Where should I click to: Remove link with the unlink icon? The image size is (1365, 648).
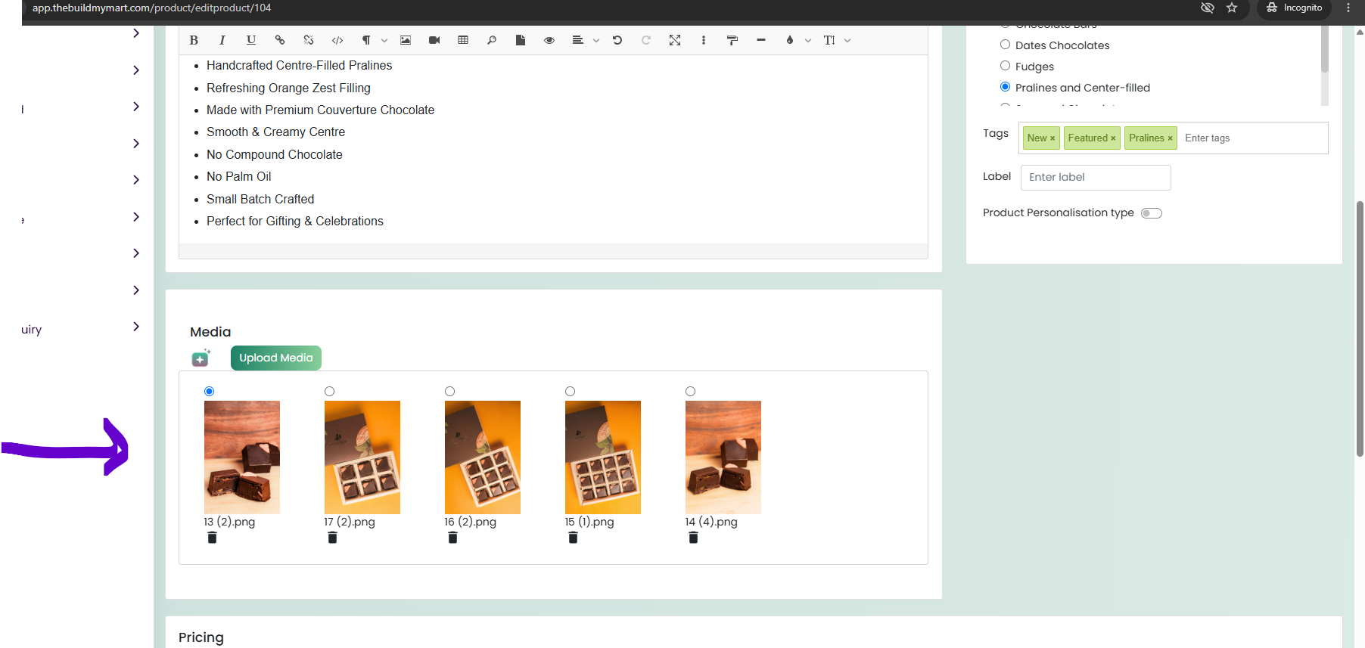pyautogui.click(x=309, y=40)
